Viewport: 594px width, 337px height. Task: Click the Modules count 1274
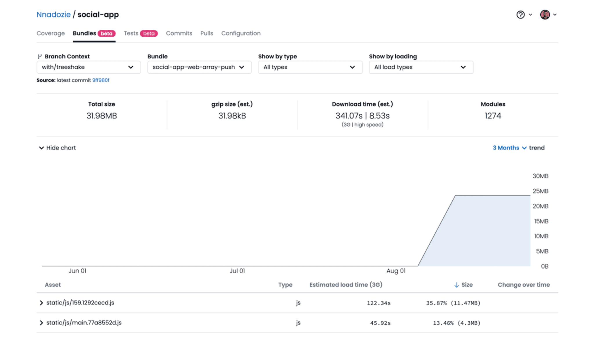pos(493,116)
